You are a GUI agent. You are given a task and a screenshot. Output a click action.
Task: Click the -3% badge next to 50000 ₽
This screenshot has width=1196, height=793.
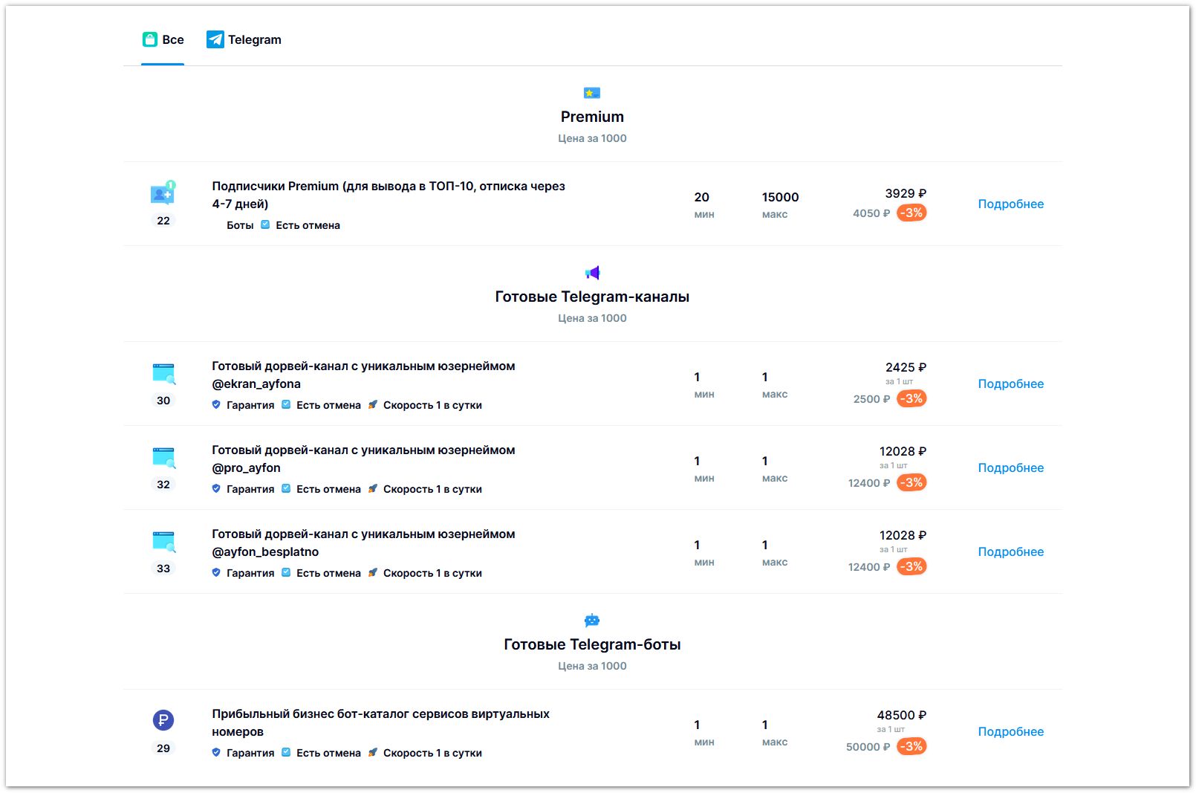coord(911,747)
